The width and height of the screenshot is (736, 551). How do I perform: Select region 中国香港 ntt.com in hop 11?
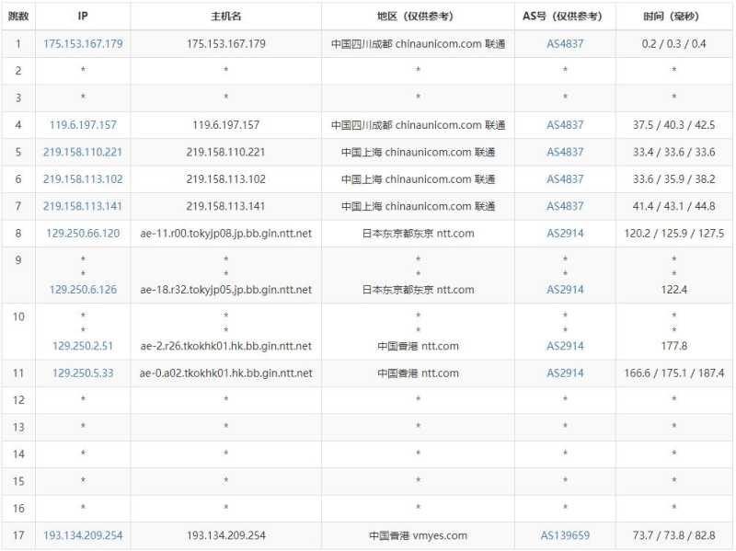418,373
